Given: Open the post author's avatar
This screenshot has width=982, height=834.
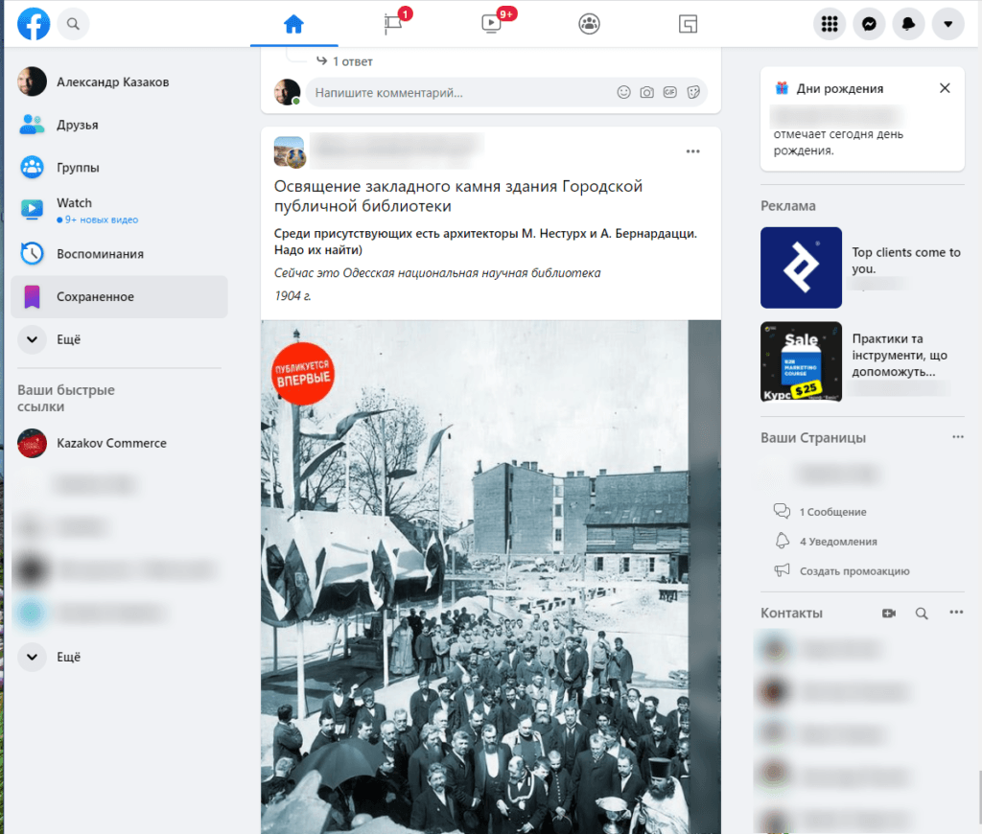Looking at the screenshot, I should click(x=290, y=152).
